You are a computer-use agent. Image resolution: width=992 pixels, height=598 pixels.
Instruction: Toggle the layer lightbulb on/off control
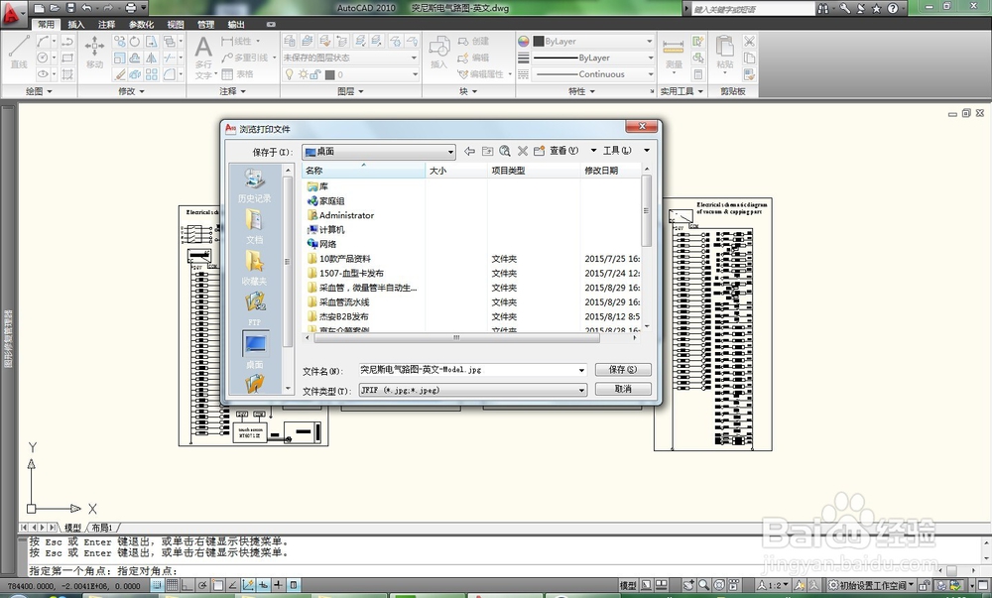(x=290, y=74)
